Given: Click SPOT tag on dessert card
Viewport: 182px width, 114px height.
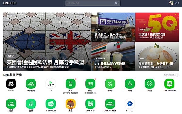Looking at the screenshot, I should 142,59.
